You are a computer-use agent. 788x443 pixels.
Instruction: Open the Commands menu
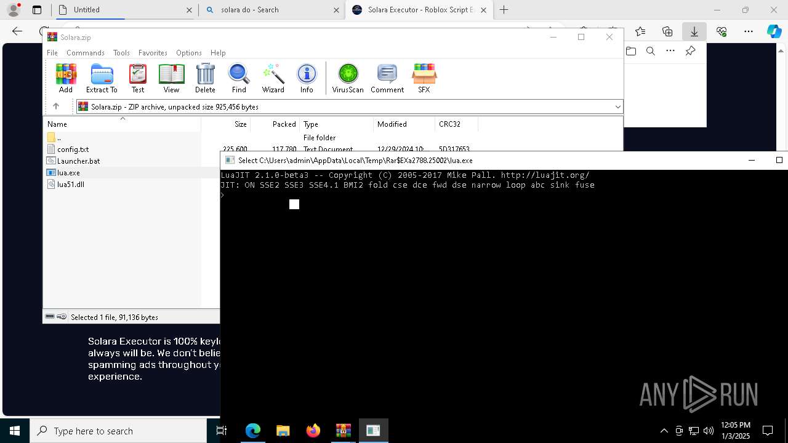[86, 53]
